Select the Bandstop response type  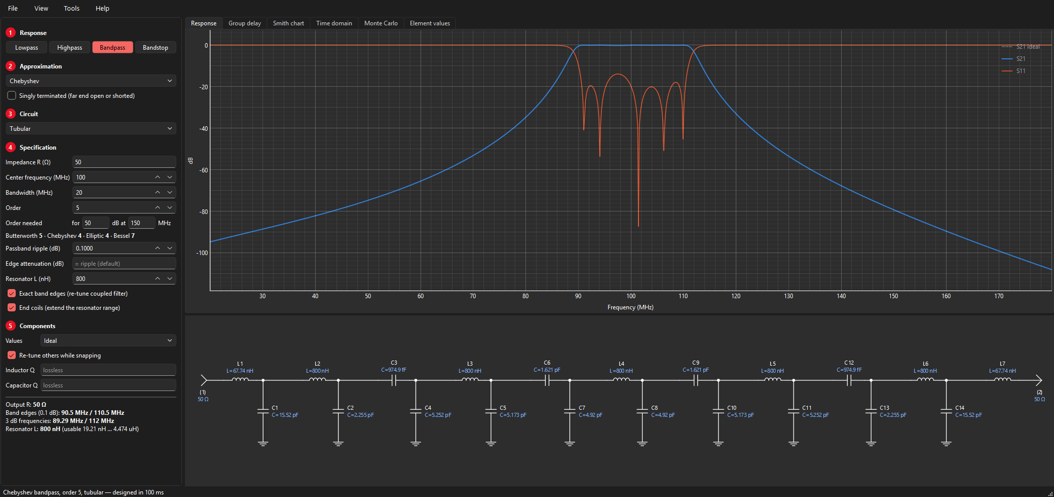click(x=156, y=47)
